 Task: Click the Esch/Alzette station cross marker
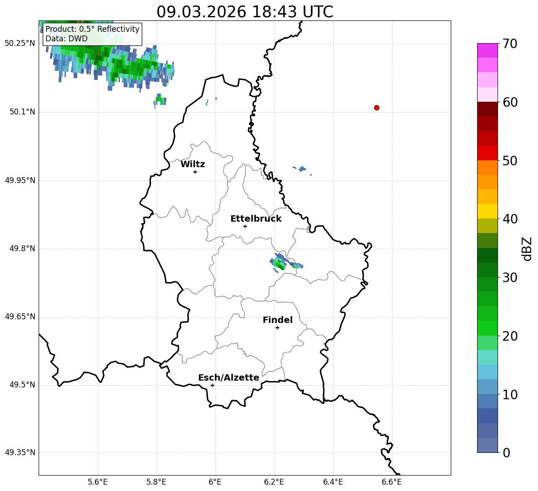[x=212, y=385]
